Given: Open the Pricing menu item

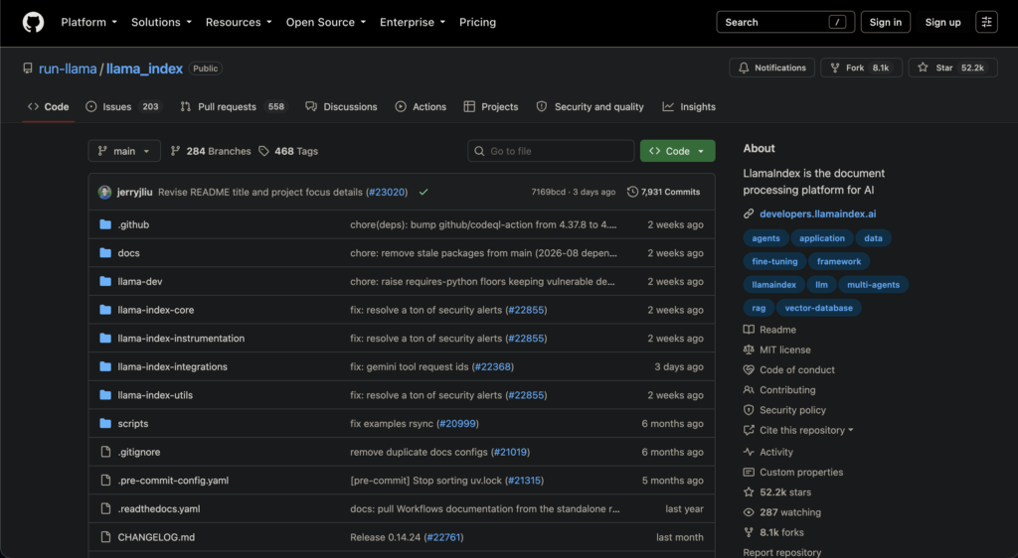Looking at the screenshot, I should click(x=477, y=22).
